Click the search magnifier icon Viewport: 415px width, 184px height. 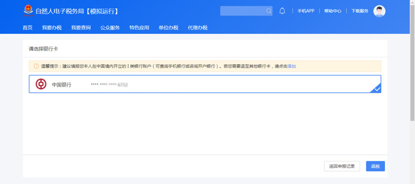click(269, 11)
